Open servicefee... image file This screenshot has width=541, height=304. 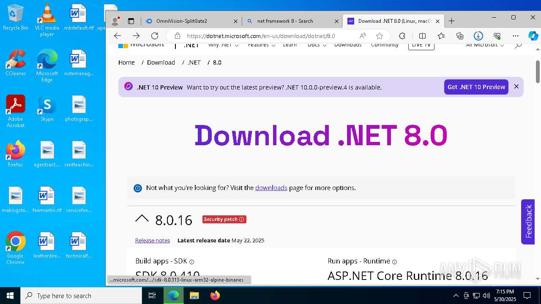(x=79, y=200)
